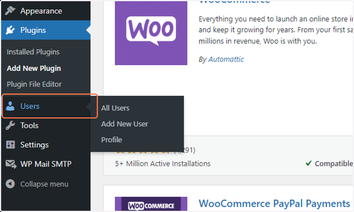
Task: Open the Tools menu label
Action: click(x=29, y=125)
